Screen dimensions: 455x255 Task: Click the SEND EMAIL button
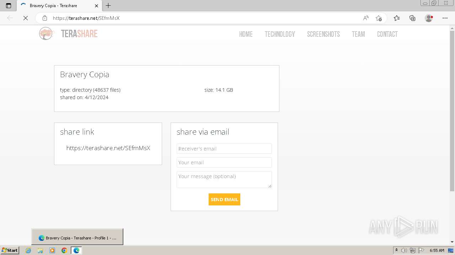point(224,199)
